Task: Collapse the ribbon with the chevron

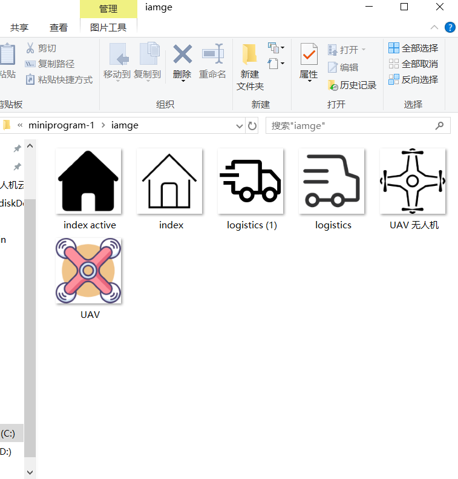Action: point(434,27)
